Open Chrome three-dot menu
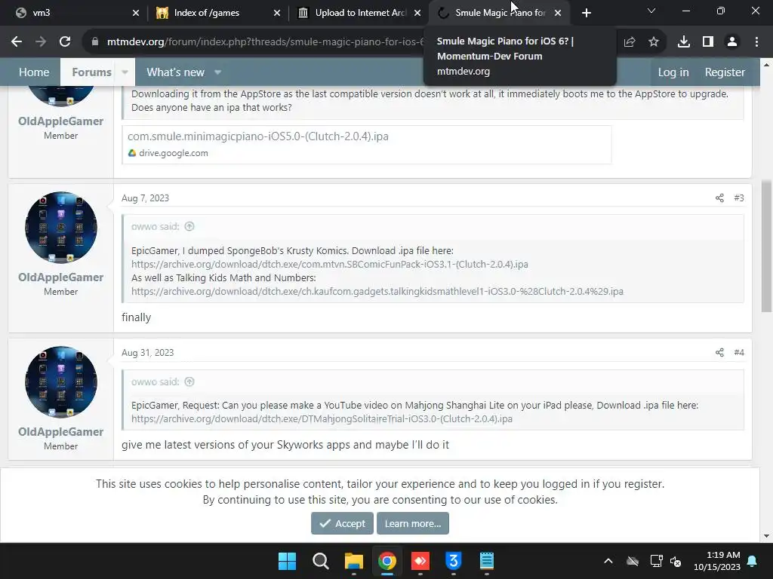Image resolution: width=773 pixels, height=579 pixels. point(756,42)
